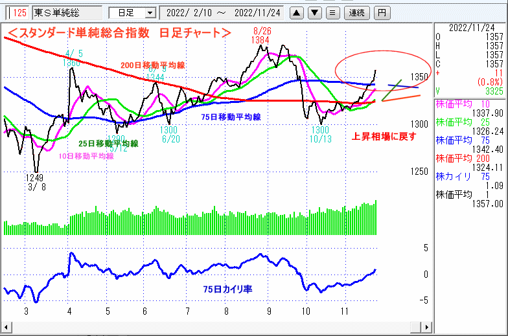Click the 円 currency button
Screen dimensions: 508x336
point(382,12)
